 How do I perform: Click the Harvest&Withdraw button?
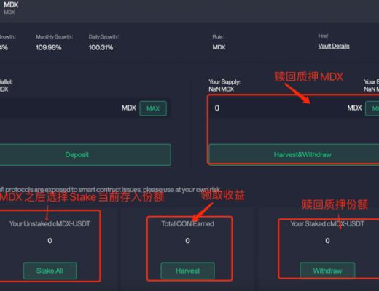(294, 154)
